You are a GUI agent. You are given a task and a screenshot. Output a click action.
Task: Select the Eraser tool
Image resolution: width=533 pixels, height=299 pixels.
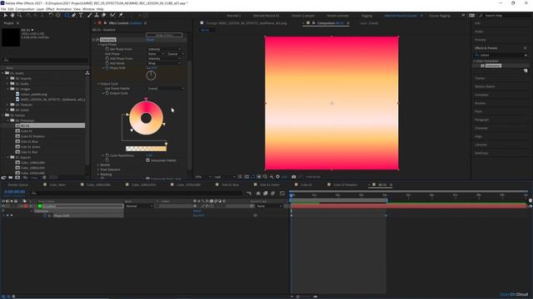tap(103, 15)
